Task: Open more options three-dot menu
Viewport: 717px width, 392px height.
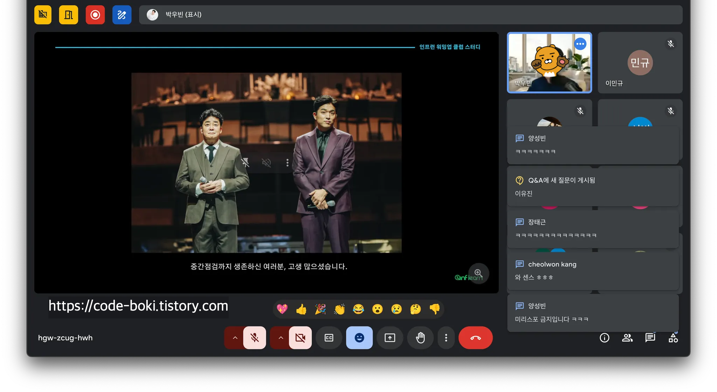Action: click(446, 338)
